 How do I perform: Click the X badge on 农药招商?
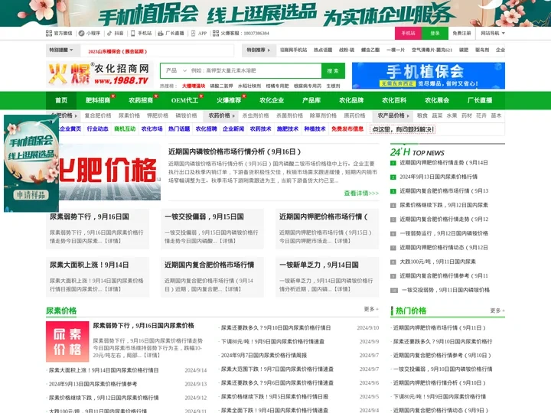pyautogui.click(x=156, y=96)
